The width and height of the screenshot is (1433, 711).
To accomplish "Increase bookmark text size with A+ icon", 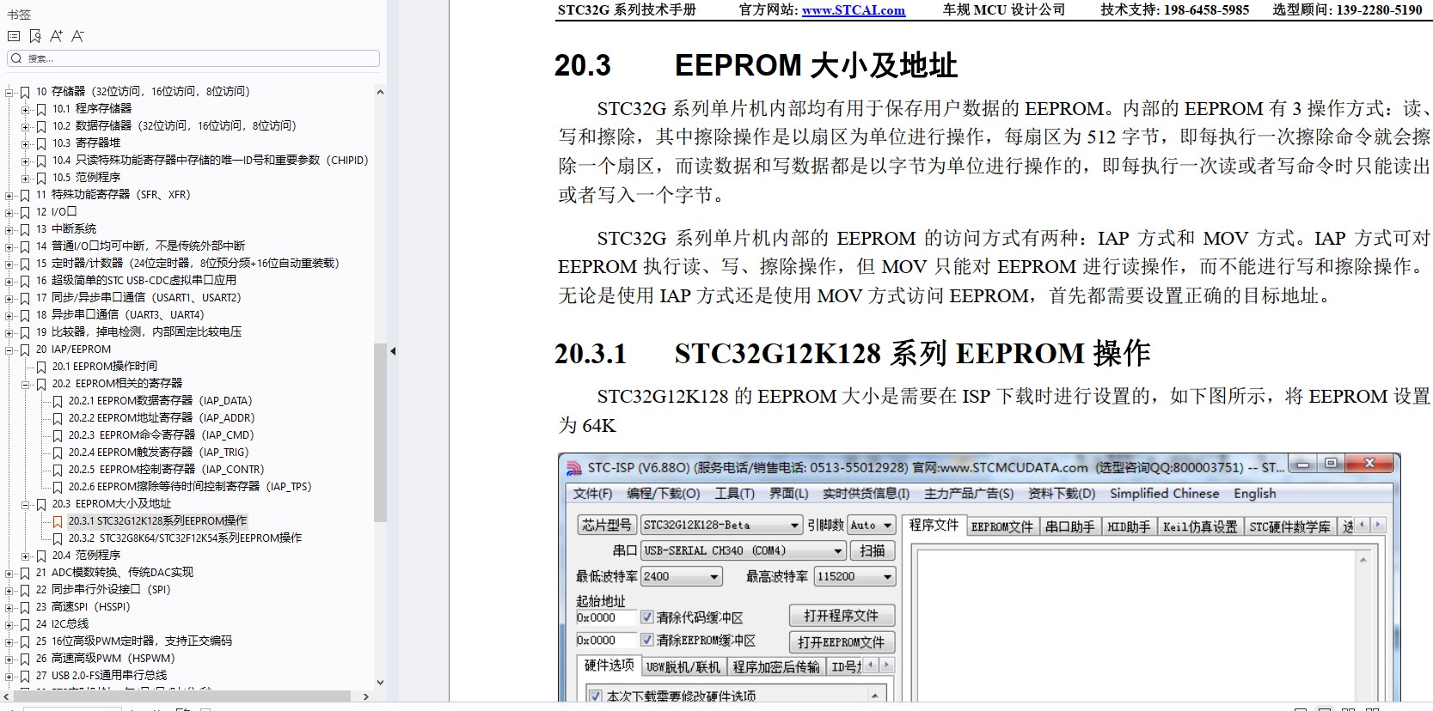I will (x=57, y=36).
